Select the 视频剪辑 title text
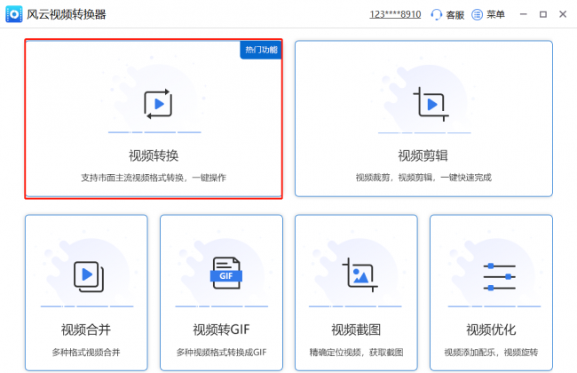The height and width of the screenshot is (373, 577). pos(423,155)
